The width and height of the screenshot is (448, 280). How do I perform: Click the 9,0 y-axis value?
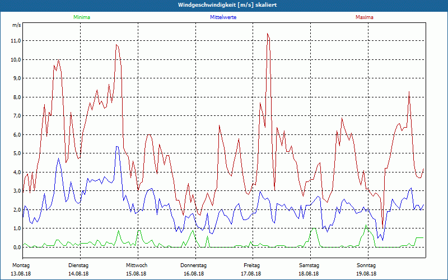pos(17,78)
